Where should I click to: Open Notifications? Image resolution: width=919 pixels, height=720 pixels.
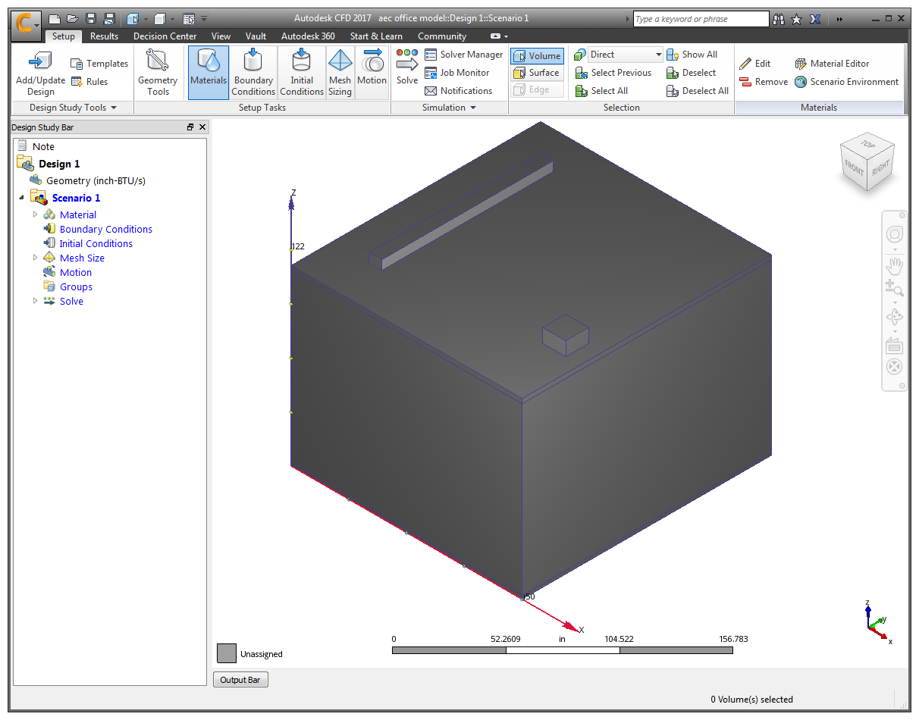coord(459,91)
